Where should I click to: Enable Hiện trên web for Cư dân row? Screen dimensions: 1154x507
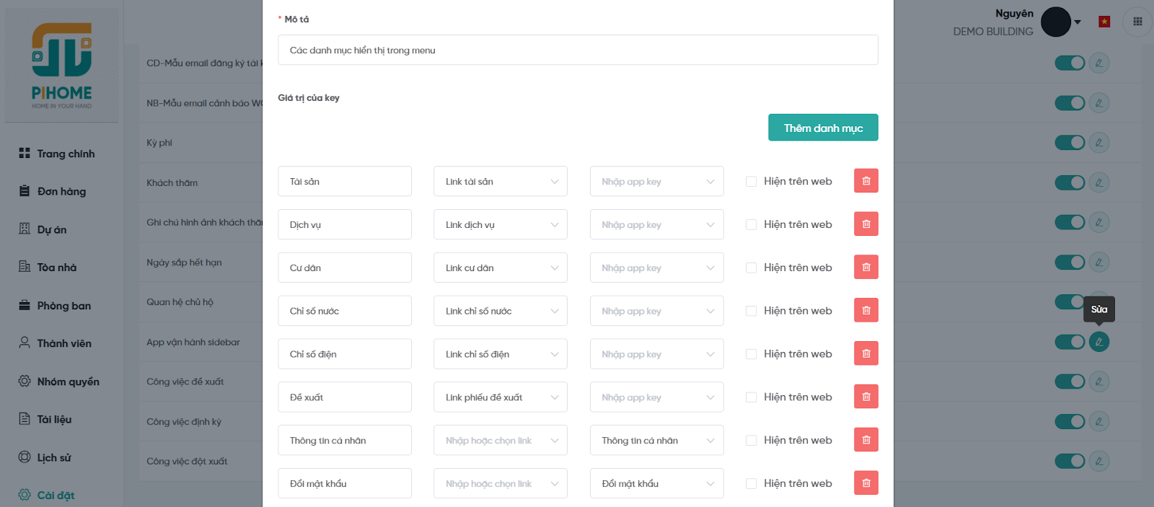click(751, 268)
